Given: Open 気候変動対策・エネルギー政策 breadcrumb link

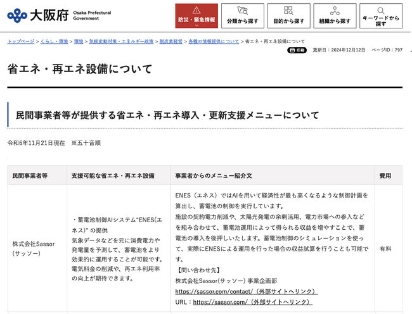Looking at the screenshot, I should point(121,41).
